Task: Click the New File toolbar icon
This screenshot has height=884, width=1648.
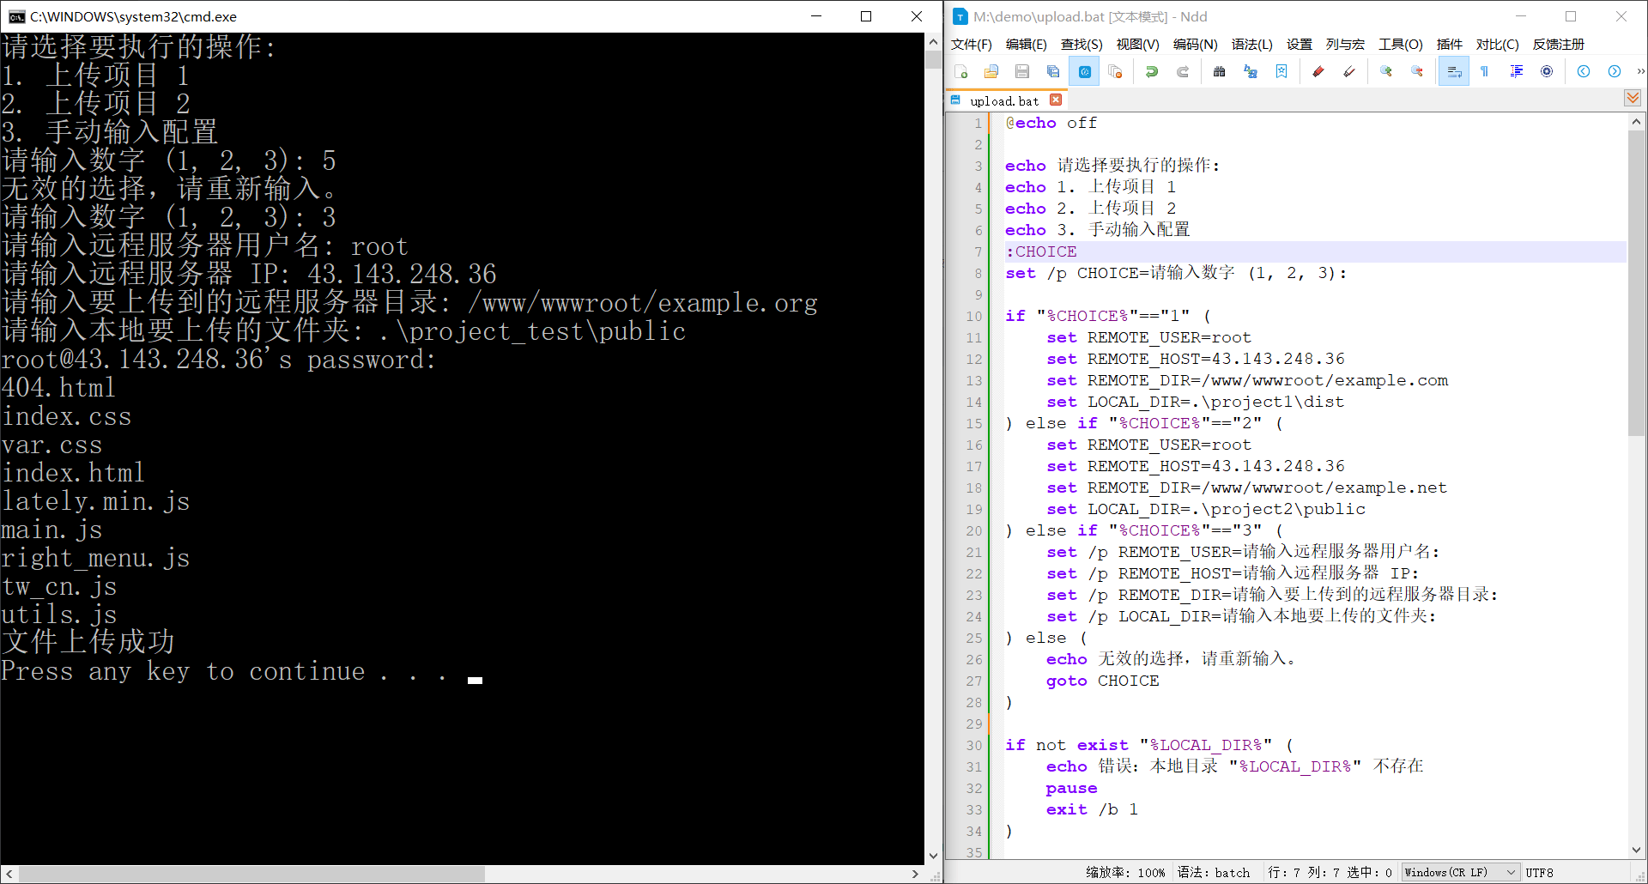Action: pos(960,72)
